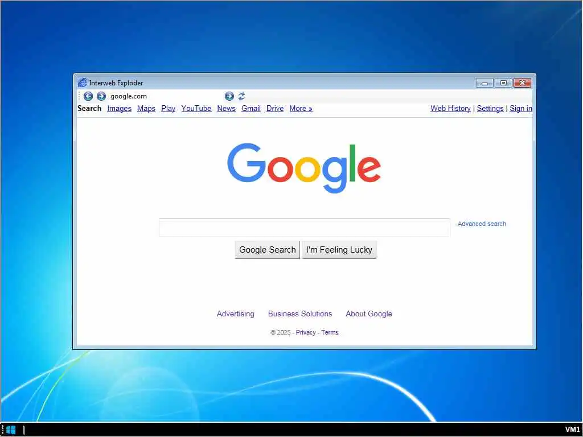
Task: Open the Business Solutions footer link
Action: [x=300, y=314]
